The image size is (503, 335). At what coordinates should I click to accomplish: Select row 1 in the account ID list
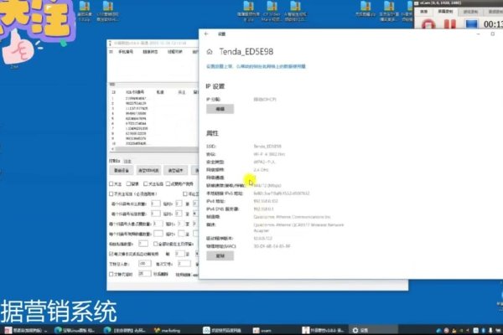pos(135,99)
